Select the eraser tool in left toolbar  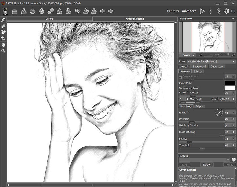pos(3,26)
